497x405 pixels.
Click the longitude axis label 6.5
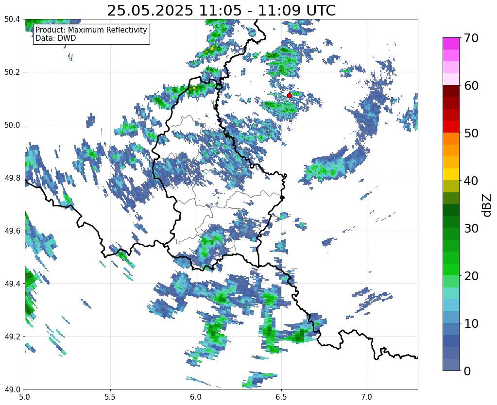[281, 396]
